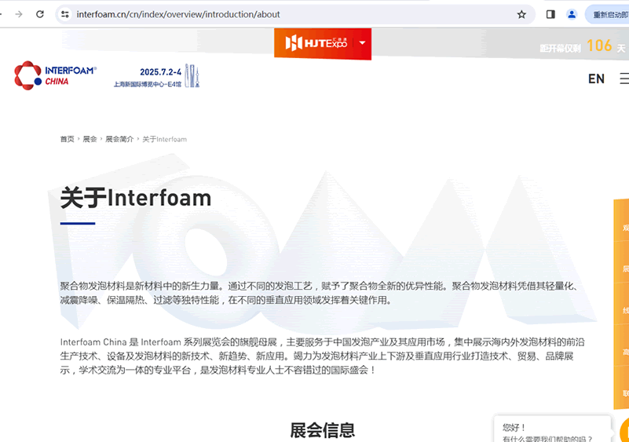
Task: Bookmark this page with the star icon
Action: (521, 15)
